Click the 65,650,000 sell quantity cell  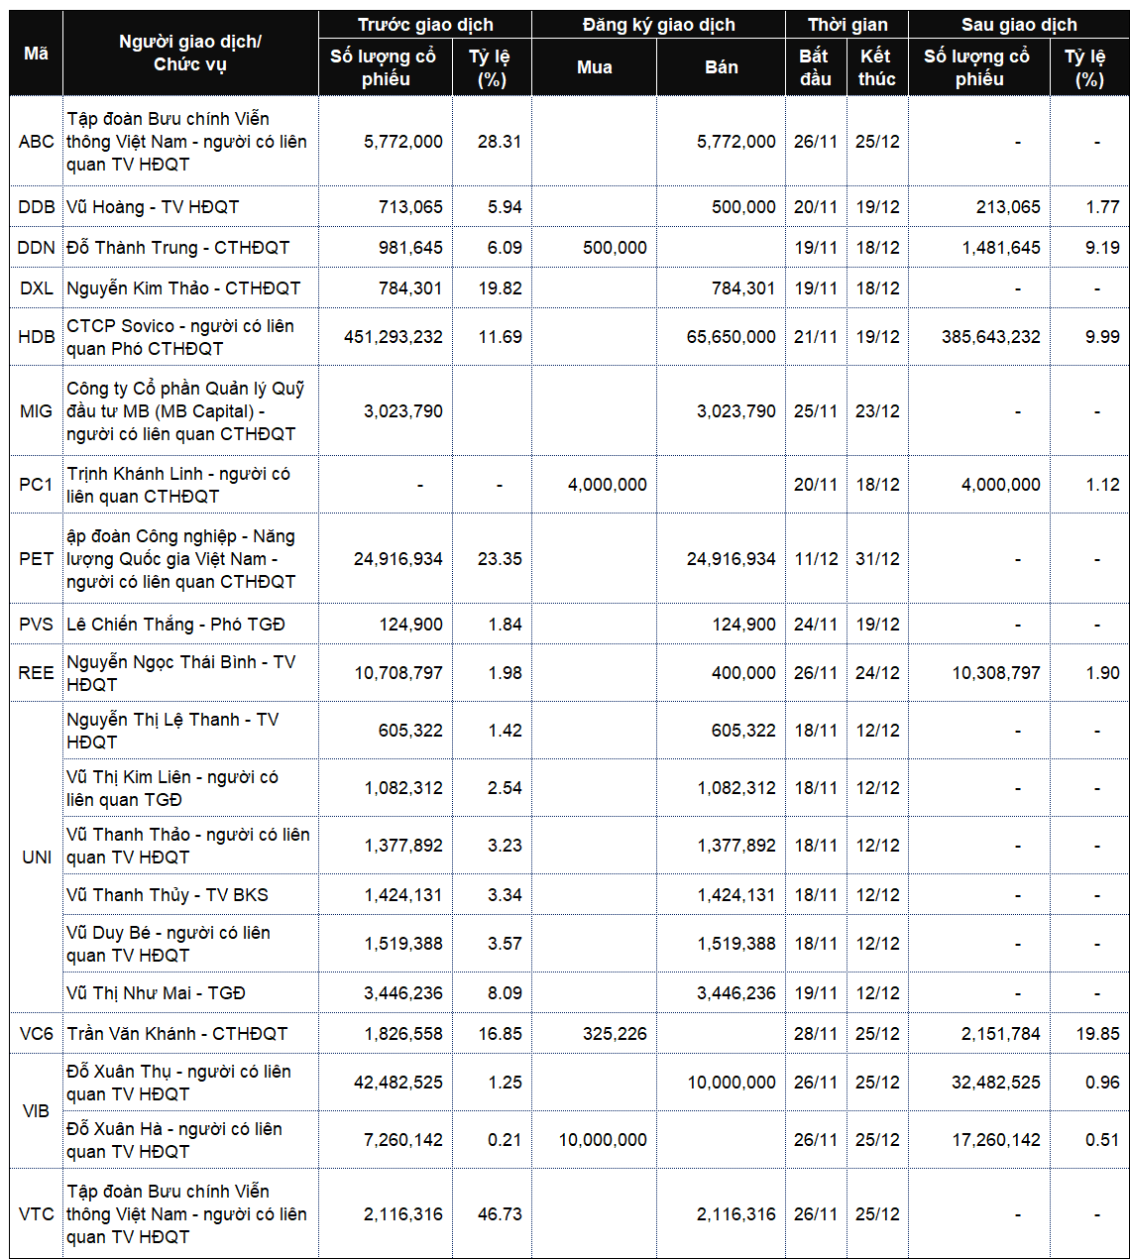coord(731,337)
